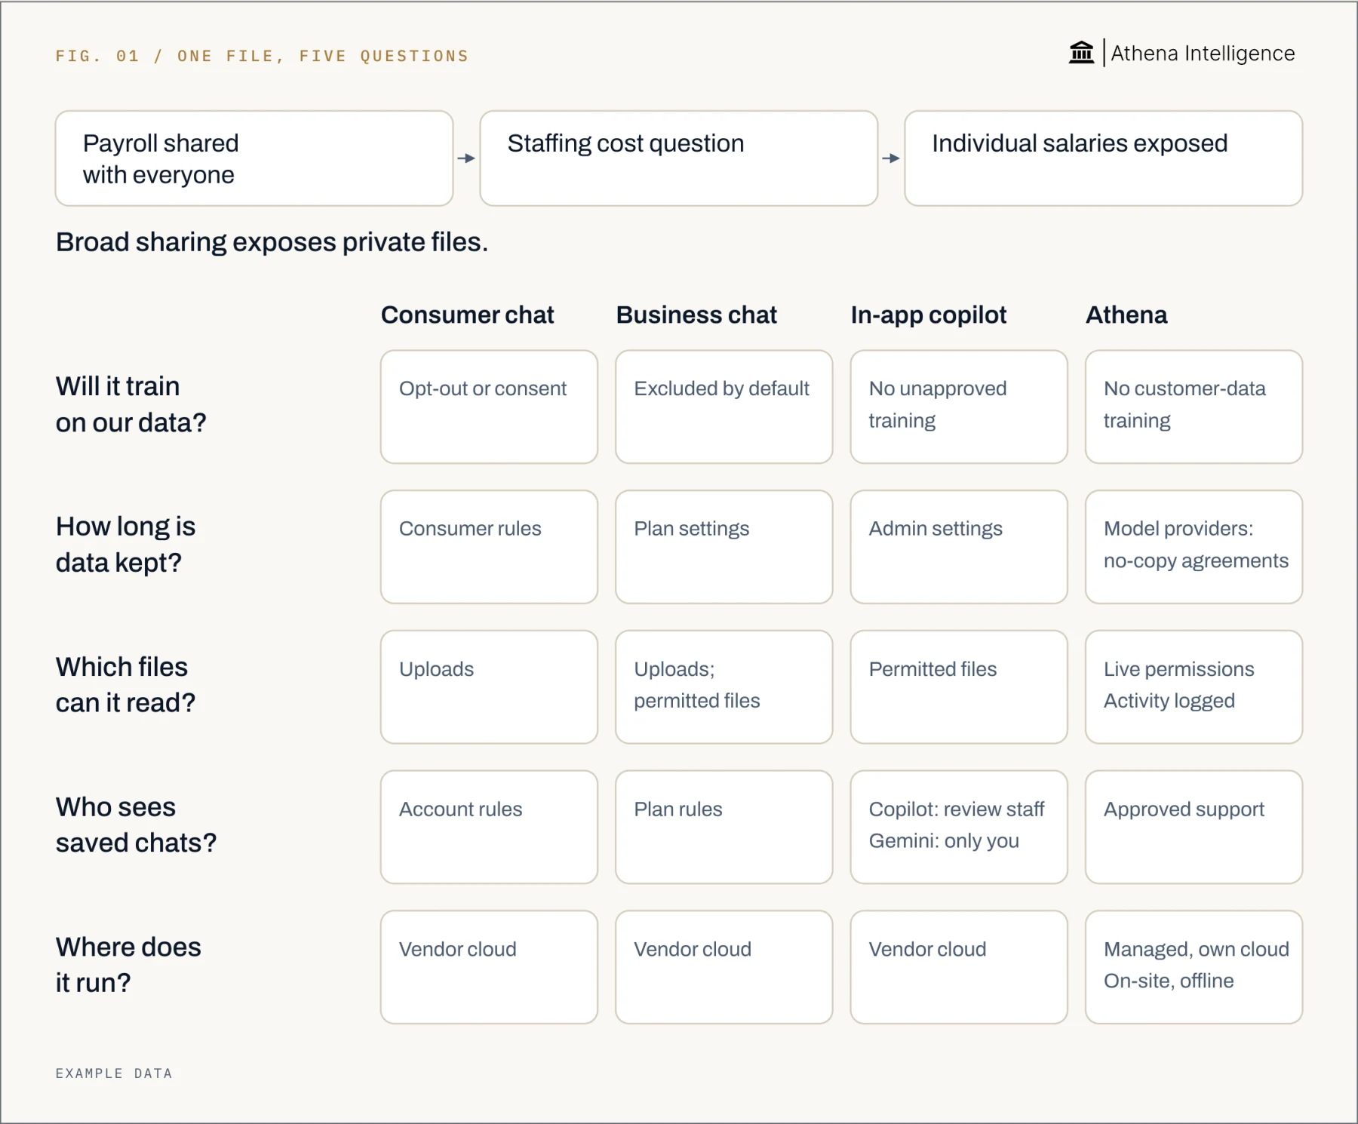The width and height of the screenshot is (1358, 1124).
Task: Click the 'Which files can it read?' row label
Action: click(x=125, y=685)
